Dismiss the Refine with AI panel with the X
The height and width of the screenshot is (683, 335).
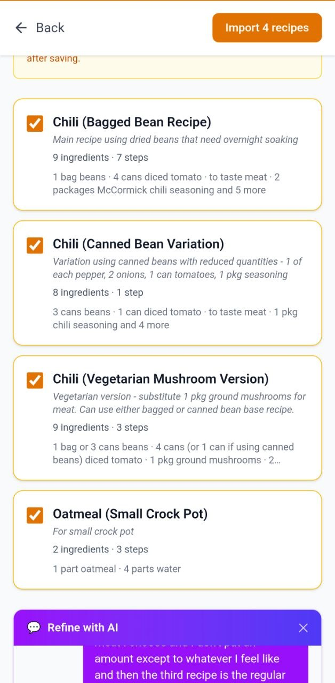[304, 628]
